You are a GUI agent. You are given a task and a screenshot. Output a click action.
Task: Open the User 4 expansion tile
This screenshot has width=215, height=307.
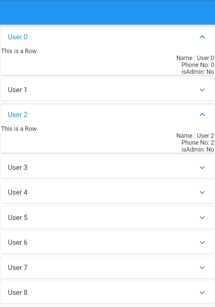point(107,192)
